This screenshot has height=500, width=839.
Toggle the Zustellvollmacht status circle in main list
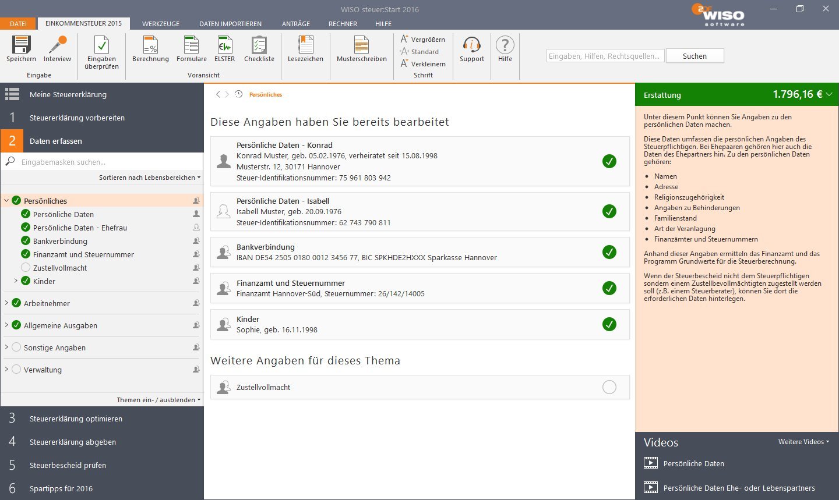(x=609, y=387)
